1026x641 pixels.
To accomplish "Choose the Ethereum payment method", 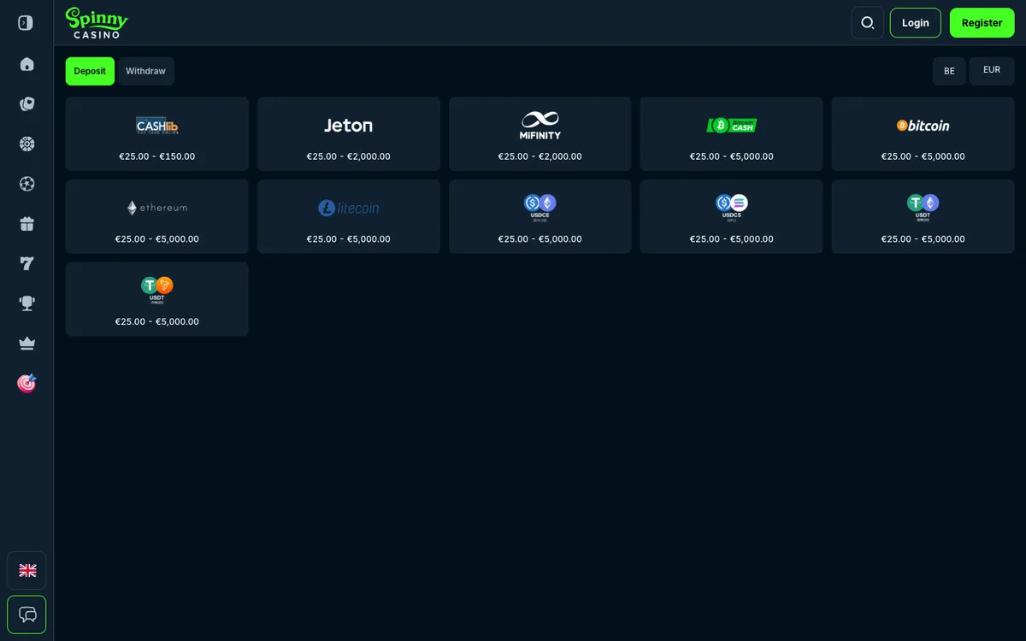I will click(x=157, y=216).
